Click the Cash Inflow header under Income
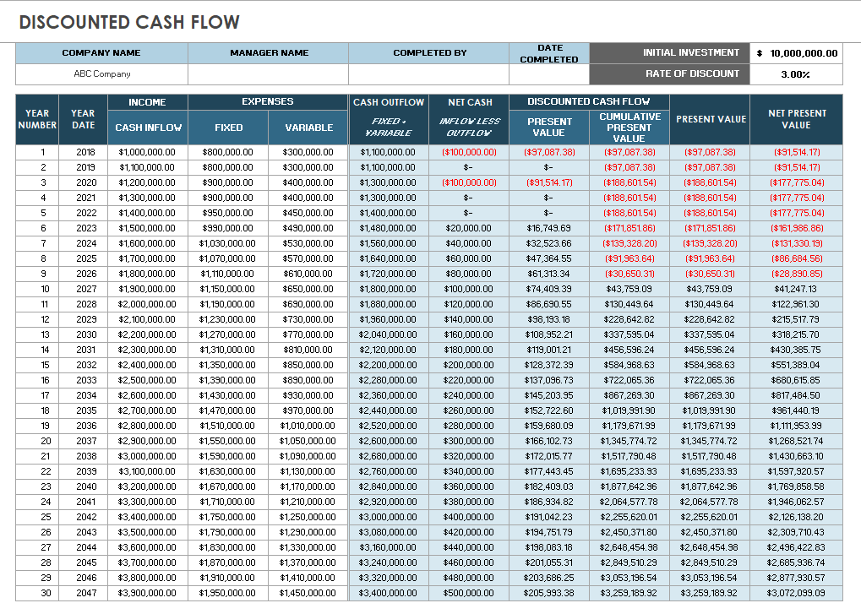861x614 pixels. coord(147,128)
